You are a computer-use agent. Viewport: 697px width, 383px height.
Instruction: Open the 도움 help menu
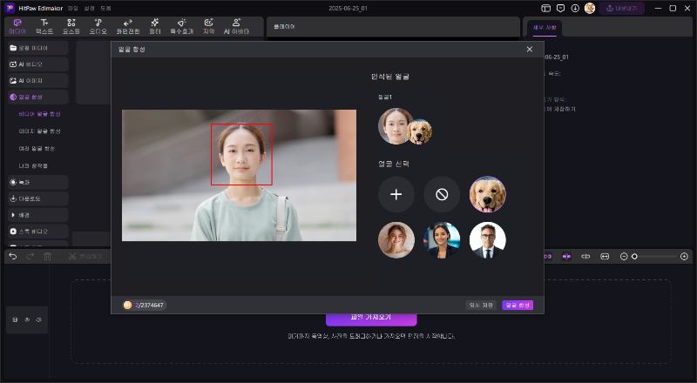point(105,9)
